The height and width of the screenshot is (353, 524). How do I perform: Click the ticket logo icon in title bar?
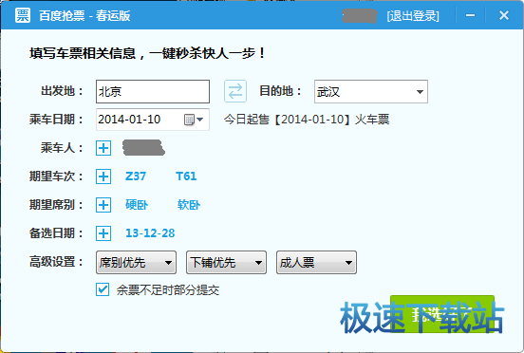point(23,15)
